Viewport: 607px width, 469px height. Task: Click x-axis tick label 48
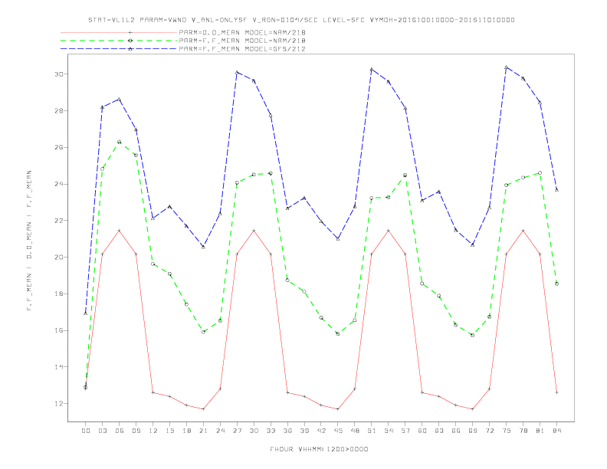[x=355, y=431]
